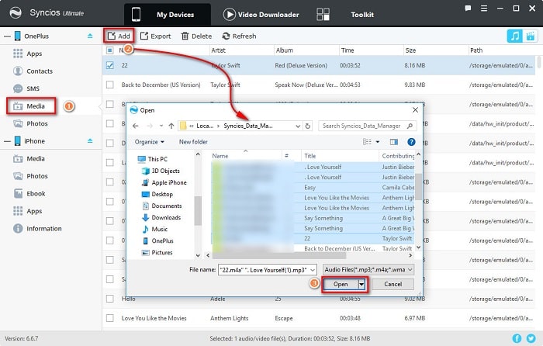Open the Organize dropdown menu
The width and height of the screenshot is (543, 346).
(x=149, y=142)
